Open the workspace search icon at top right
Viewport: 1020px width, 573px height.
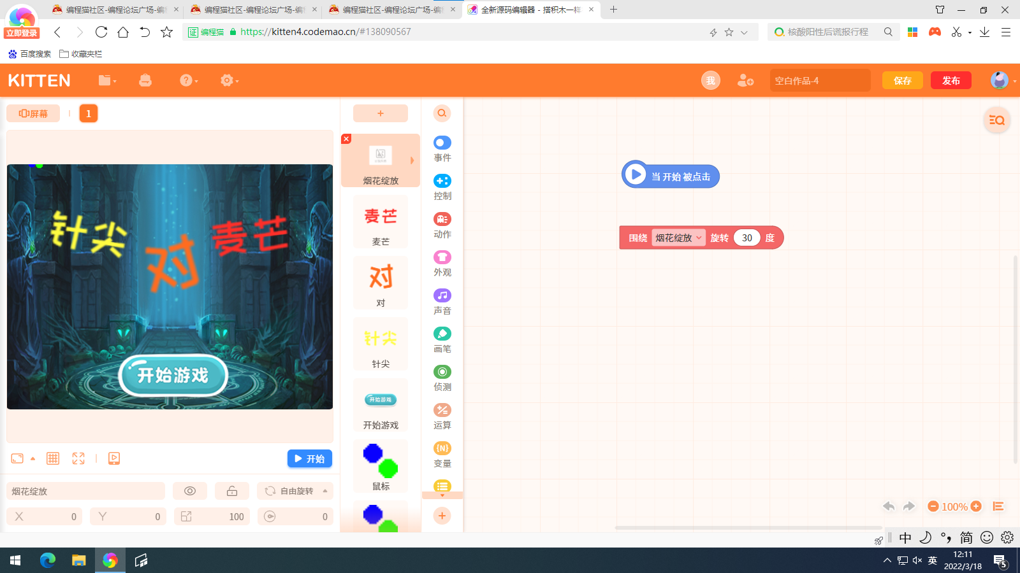[997, 120]
